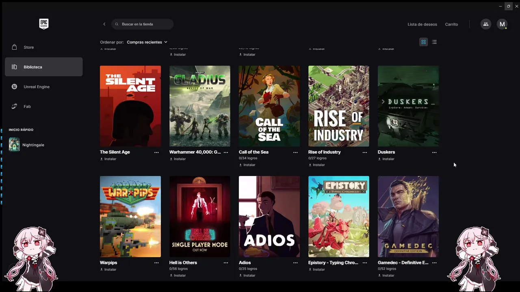Click the INICIO RÁPIDO heading

(x=21, y=130)
